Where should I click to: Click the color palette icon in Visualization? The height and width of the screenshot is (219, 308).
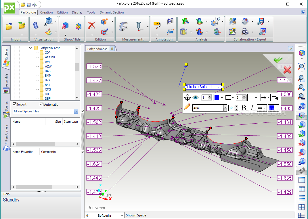(x=48, y=32)
